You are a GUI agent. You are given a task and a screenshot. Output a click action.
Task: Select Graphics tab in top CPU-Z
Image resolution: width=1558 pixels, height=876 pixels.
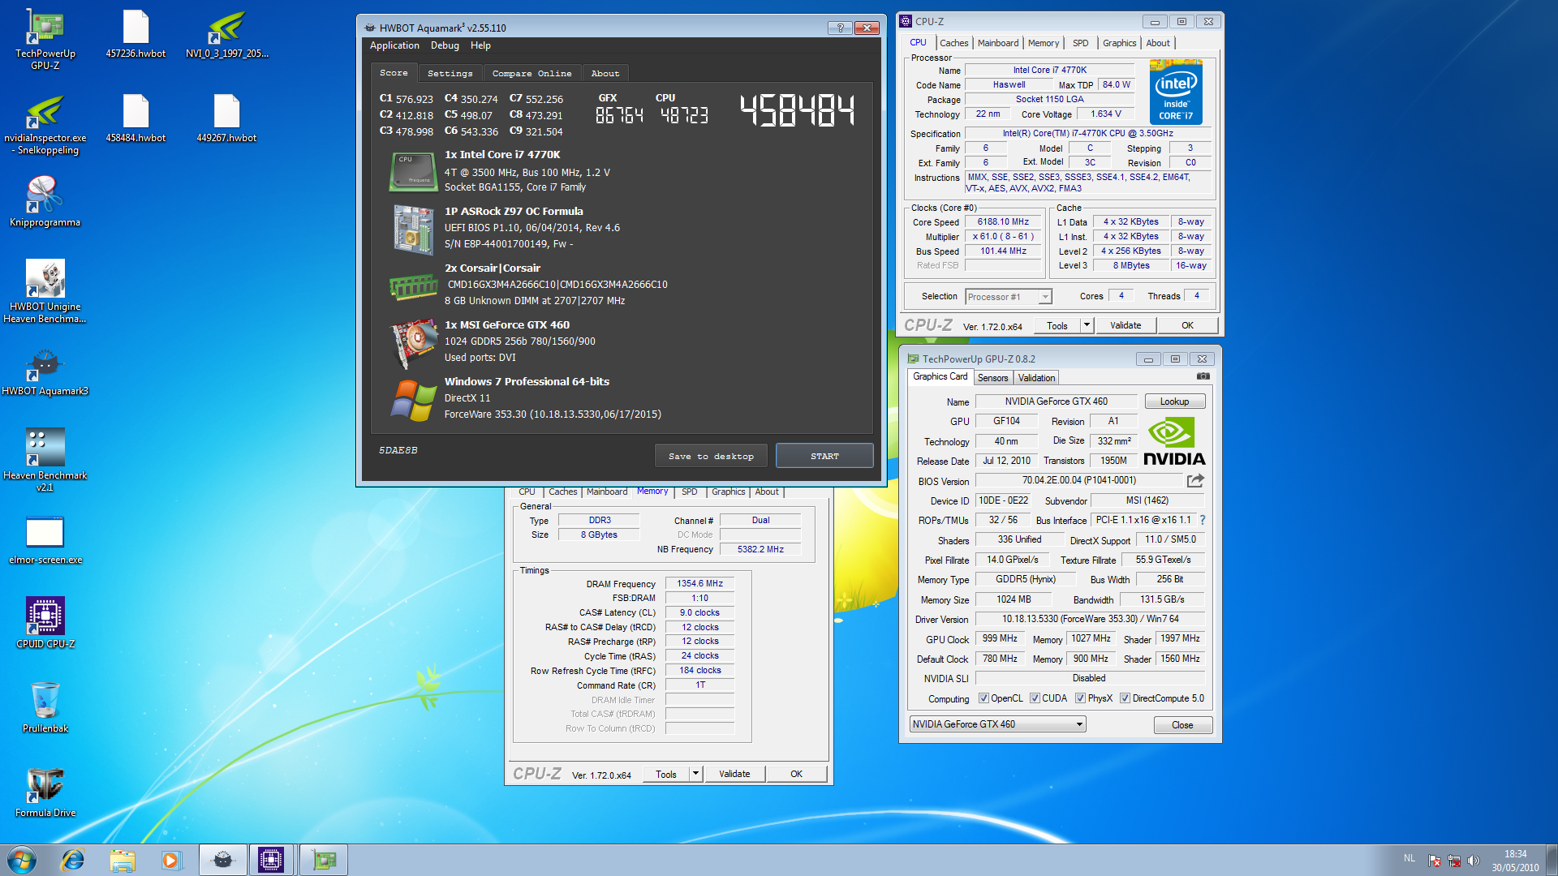[1119, 43]
